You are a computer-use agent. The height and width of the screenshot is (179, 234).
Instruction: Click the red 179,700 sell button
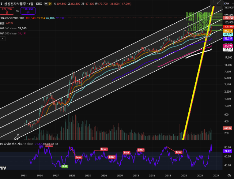tap(7, 11)
